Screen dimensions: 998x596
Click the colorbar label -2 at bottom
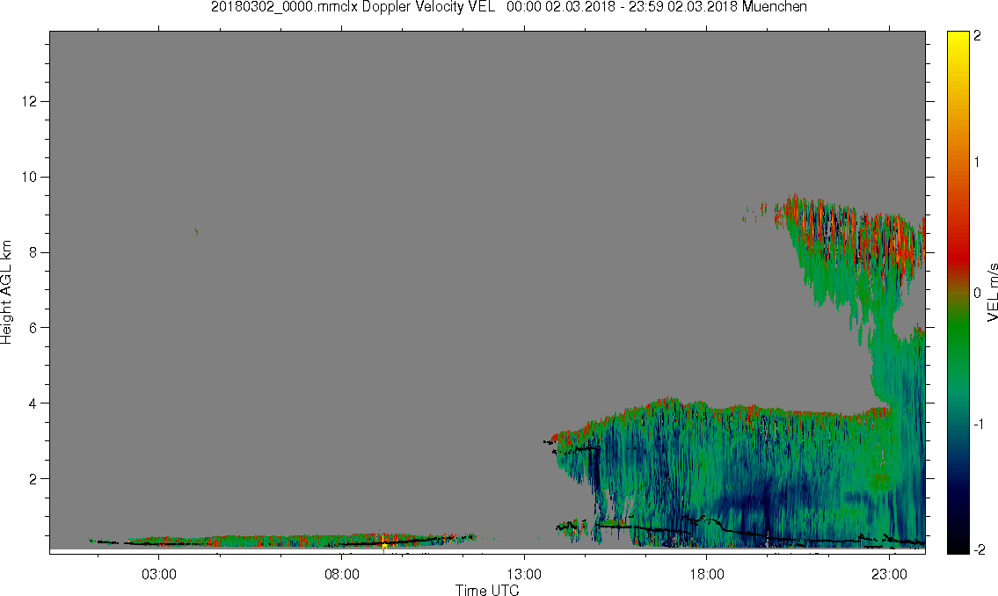click(980, 549)
